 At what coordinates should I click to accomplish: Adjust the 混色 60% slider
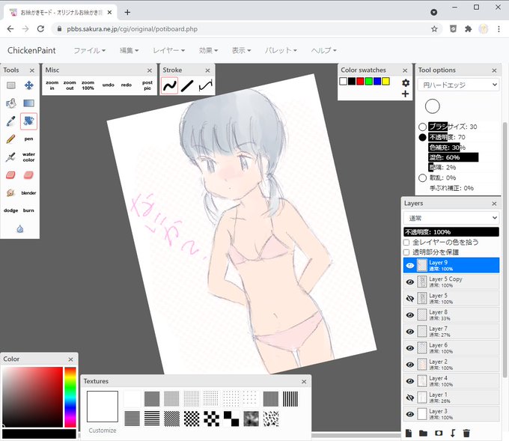coord(453,157)
